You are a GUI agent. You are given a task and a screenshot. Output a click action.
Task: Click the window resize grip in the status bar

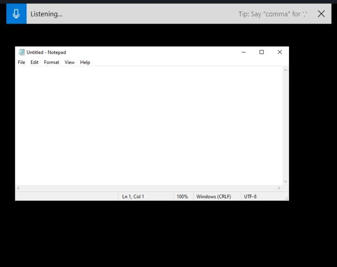tap(286, 198)
